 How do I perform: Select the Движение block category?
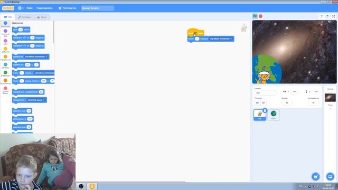coord(5,24)
